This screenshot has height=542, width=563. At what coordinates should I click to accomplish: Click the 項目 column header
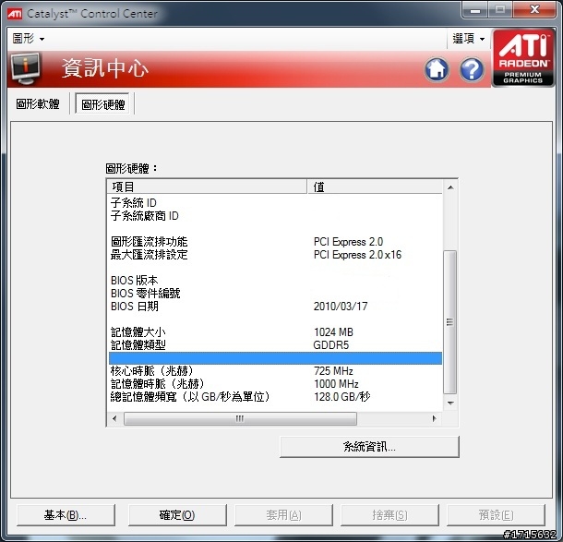[207, 187]
